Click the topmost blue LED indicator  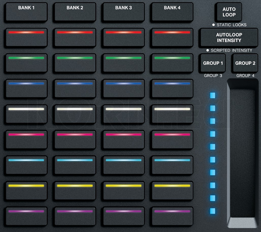[212, 95]
